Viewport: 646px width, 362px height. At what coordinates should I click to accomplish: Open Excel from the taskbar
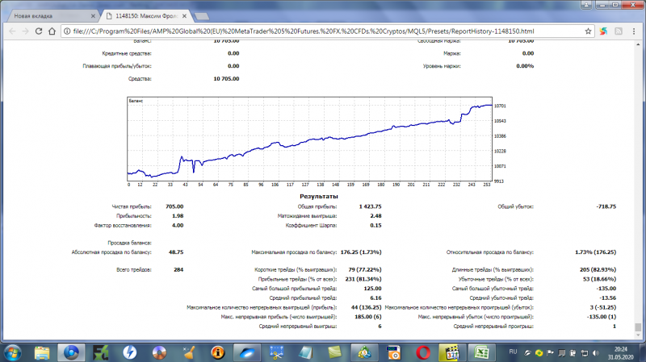(x=481, y=353)
